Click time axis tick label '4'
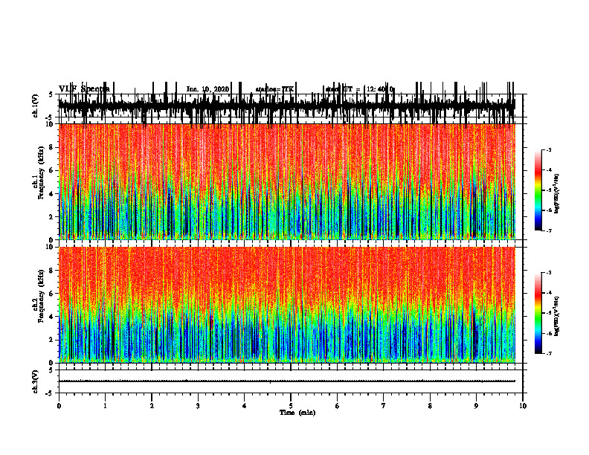 click(x=244, y=406)
